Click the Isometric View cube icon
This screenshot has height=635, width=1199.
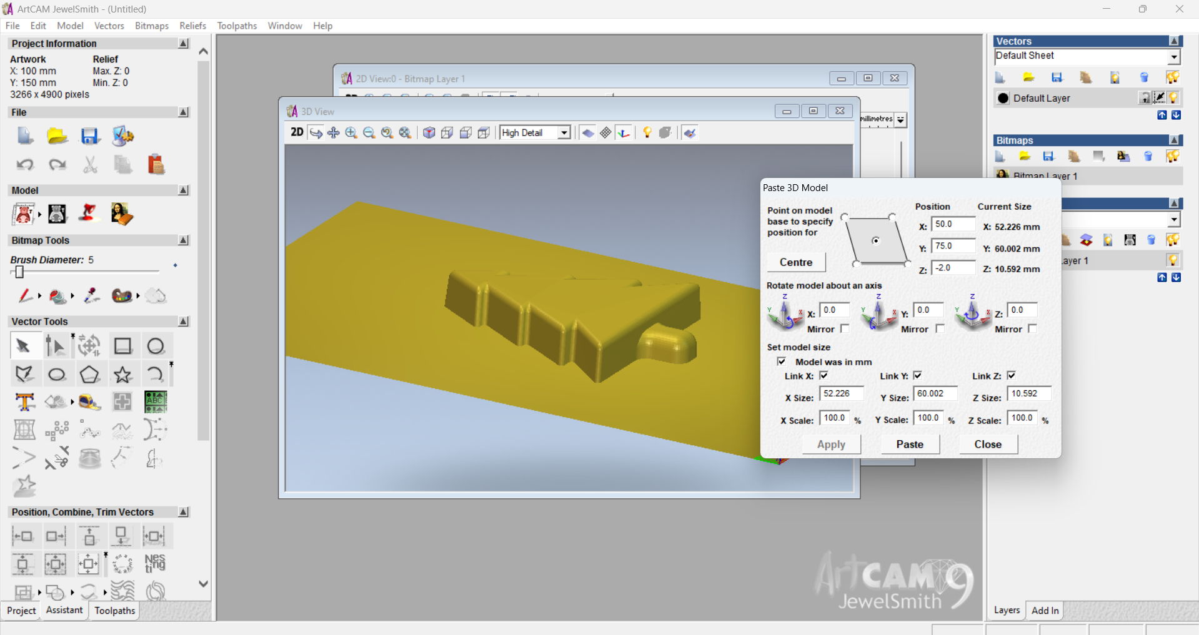coord(429,132)
